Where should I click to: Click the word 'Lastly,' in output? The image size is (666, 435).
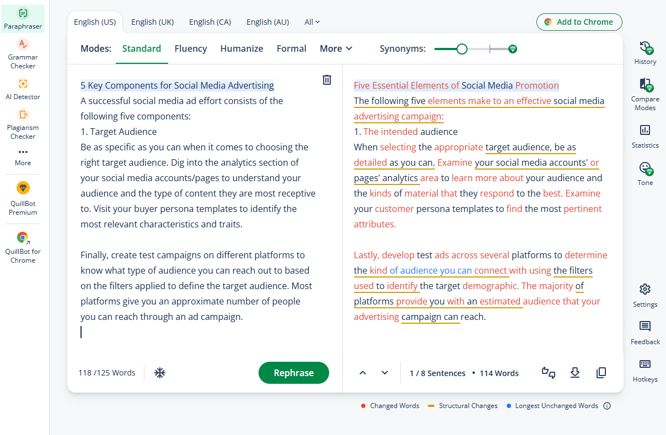[x=366, y=255]
